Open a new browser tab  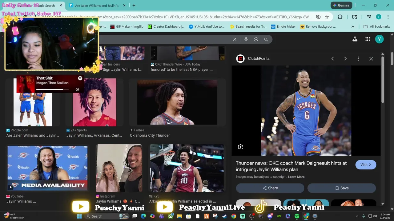(x=134, y=5)
